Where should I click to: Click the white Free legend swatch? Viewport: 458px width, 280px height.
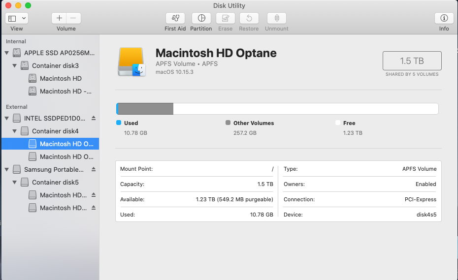click(x=338, y=123)
